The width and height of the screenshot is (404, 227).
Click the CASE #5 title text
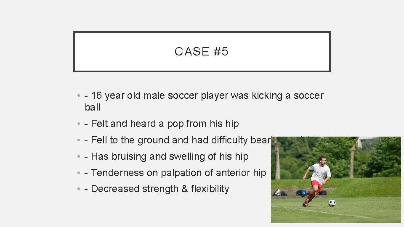[x=201, y=51]
